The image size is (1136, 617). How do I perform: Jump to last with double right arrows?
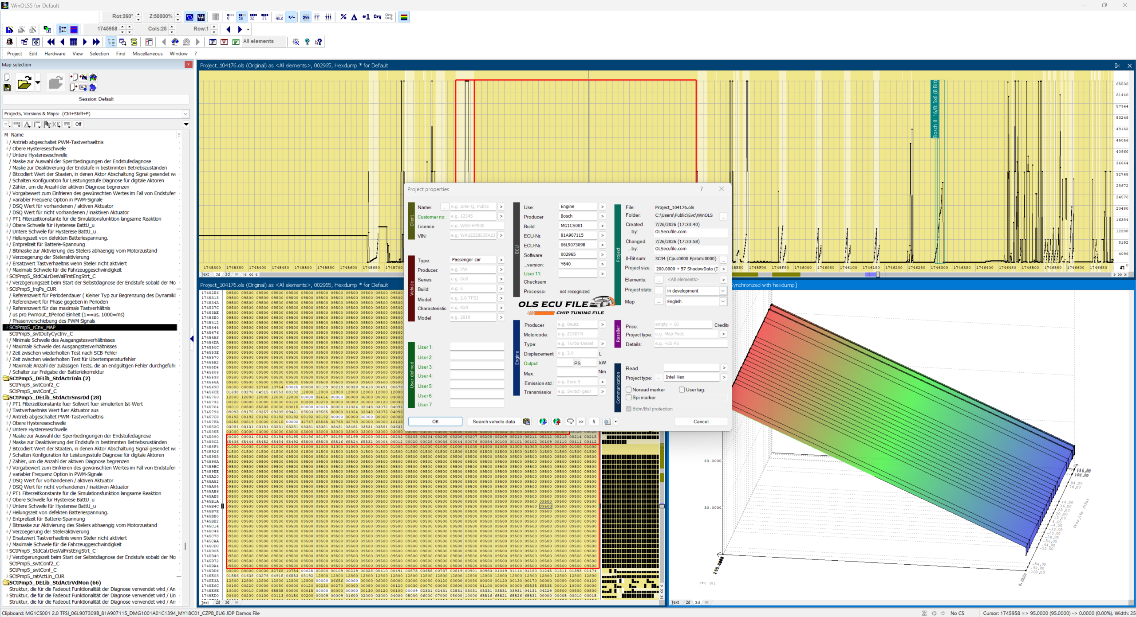[x=96, y=42]
